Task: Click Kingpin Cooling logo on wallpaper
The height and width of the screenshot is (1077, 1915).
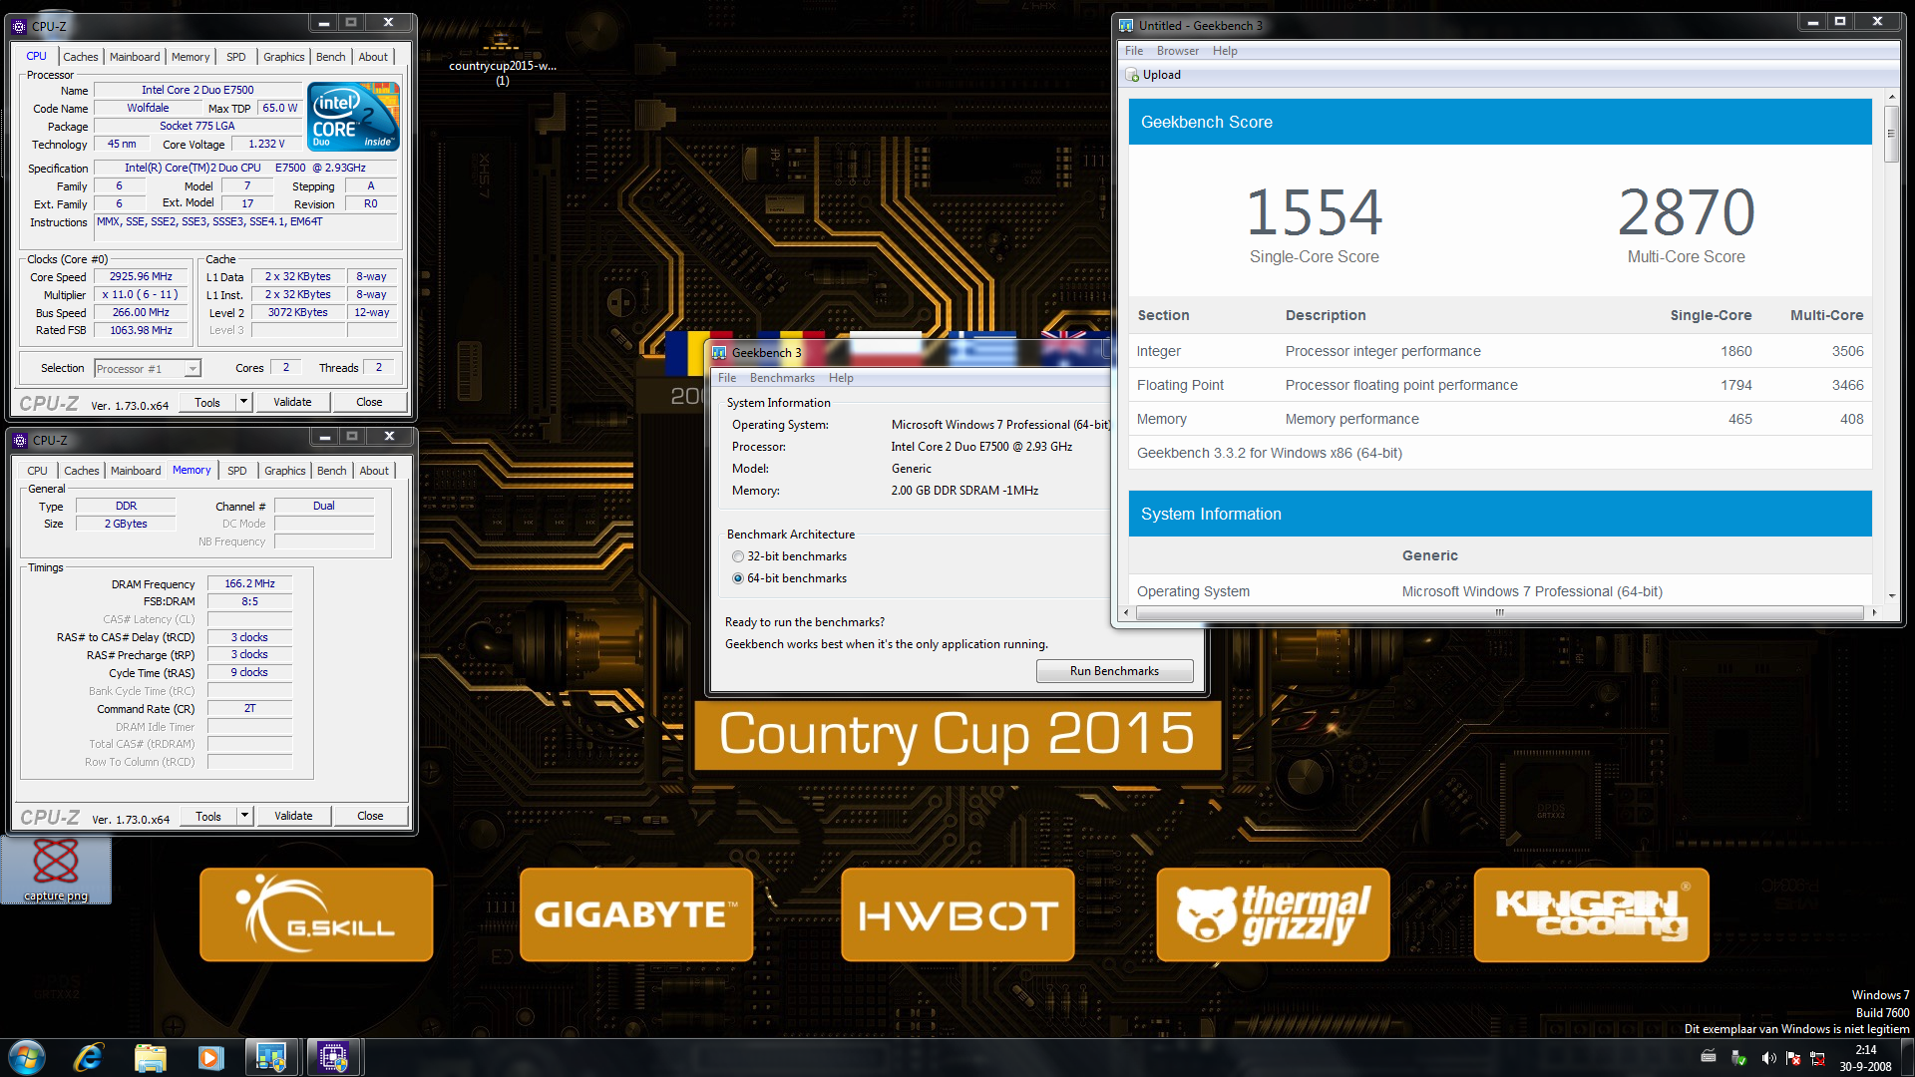Action: [1592, 914]
